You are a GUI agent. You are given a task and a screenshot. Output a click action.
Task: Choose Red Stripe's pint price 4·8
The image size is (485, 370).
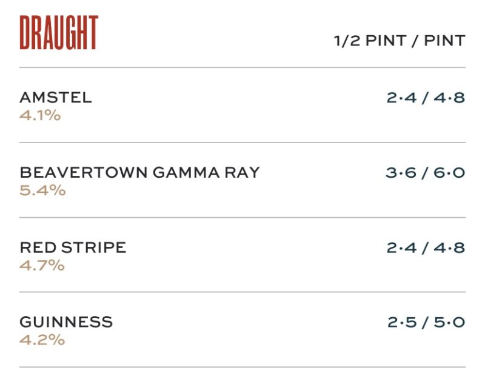point(450,247)
